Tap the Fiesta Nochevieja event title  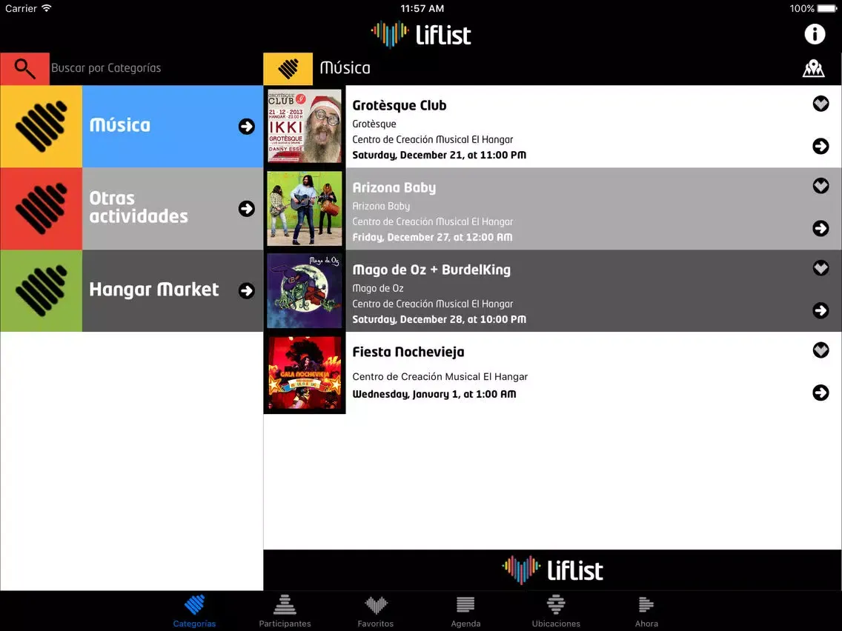408,352
